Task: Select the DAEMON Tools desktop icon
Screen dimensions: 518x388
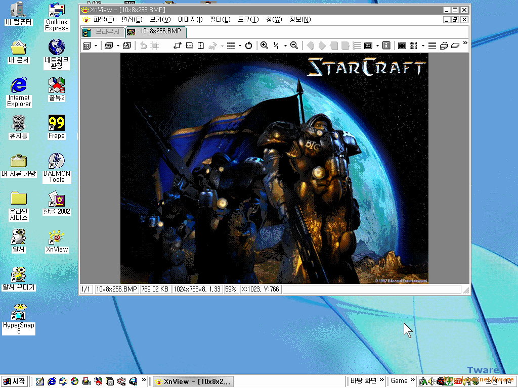Action: coord(57,168)
